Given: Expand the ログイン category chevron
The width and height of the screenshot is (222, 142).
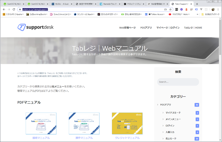Looking at the screenshot, I should (x=163, y=126).
